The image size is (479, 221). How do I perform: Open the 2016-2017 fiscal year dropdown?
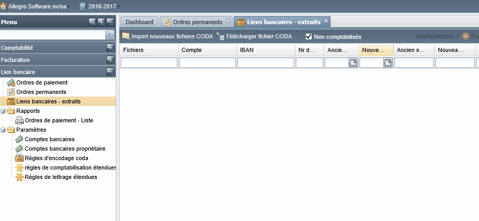pyautogui.click(x=99, y=6)
